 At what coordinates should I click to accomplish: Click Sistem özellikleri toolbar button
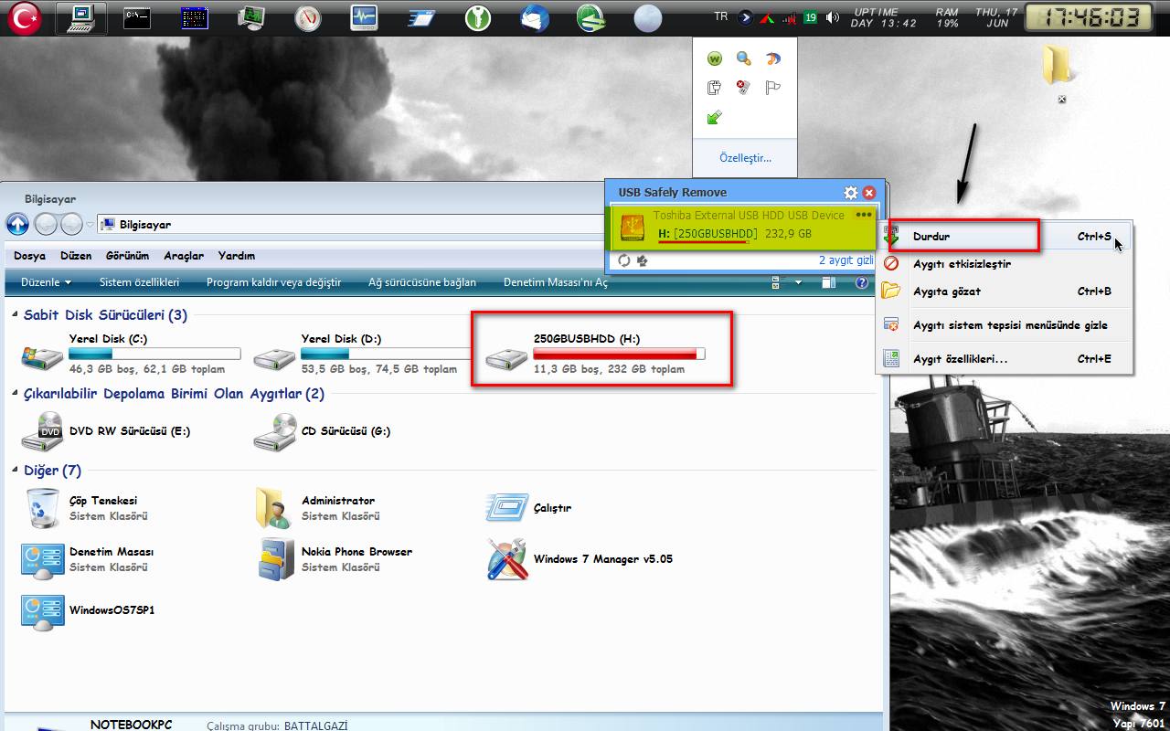(139, 282)
